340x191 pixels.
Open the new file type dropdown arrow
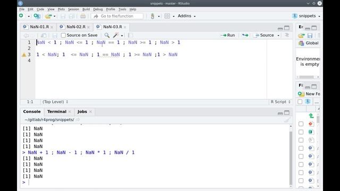(x=29, y=16)
